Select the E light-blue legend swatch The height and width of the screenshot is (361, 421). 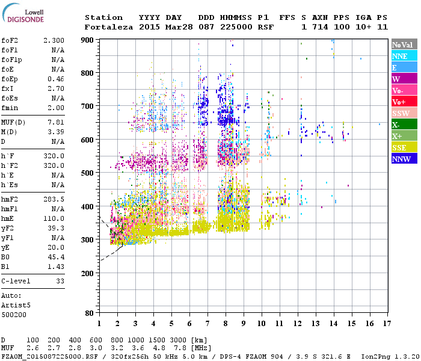point(404,67)
